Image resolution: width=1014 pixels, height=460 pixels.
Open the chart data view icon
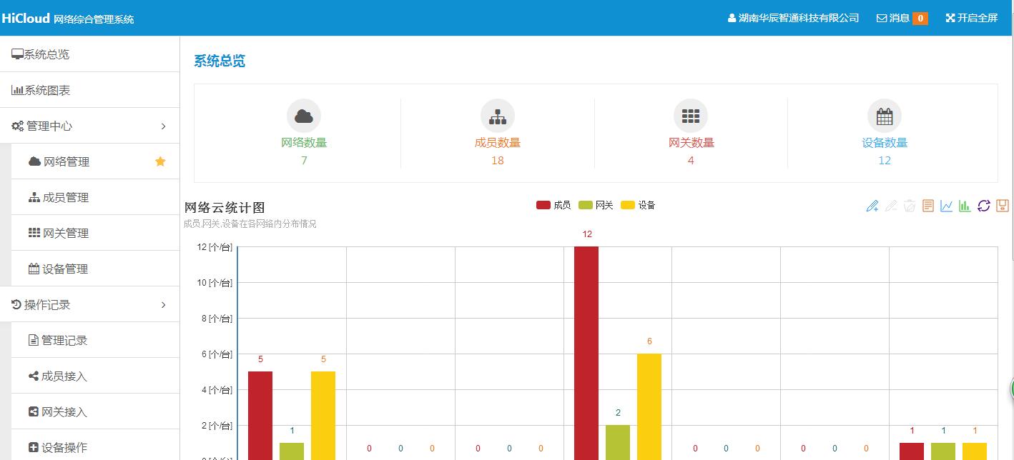click(927, 206)
